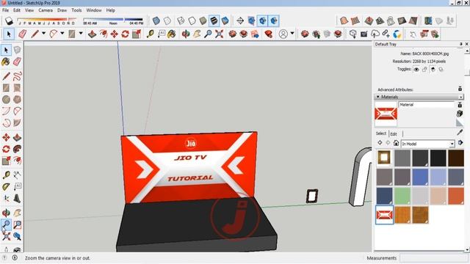Viewport: 470px width, 264px height.
Task: Select the Circle tool
Action: pos(6,100)
